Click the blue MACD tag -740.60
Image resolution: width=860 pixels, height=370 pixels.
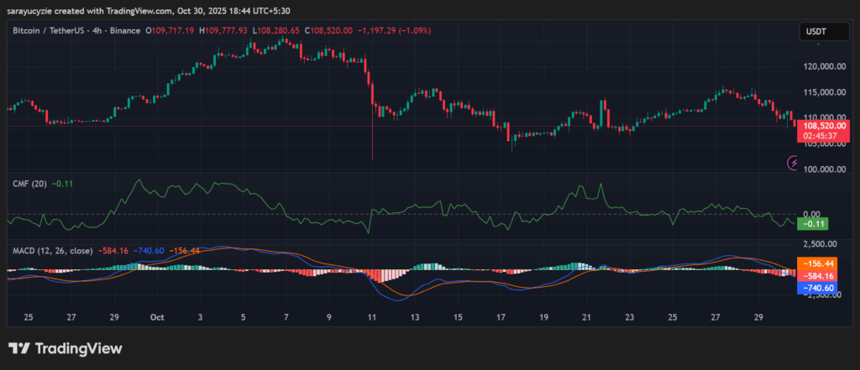[820, 287]
